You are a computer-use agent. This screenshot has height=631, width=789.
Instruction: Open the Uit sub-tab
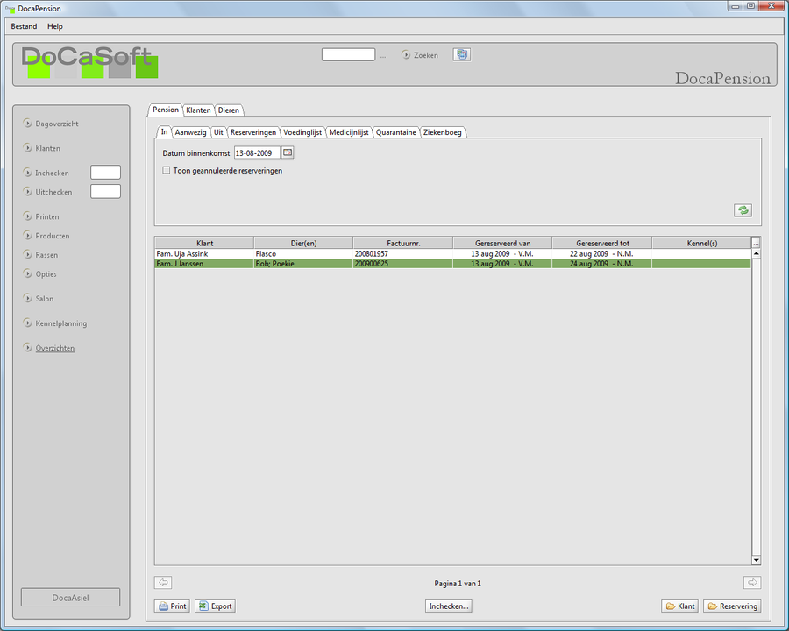tap(218, 132)
